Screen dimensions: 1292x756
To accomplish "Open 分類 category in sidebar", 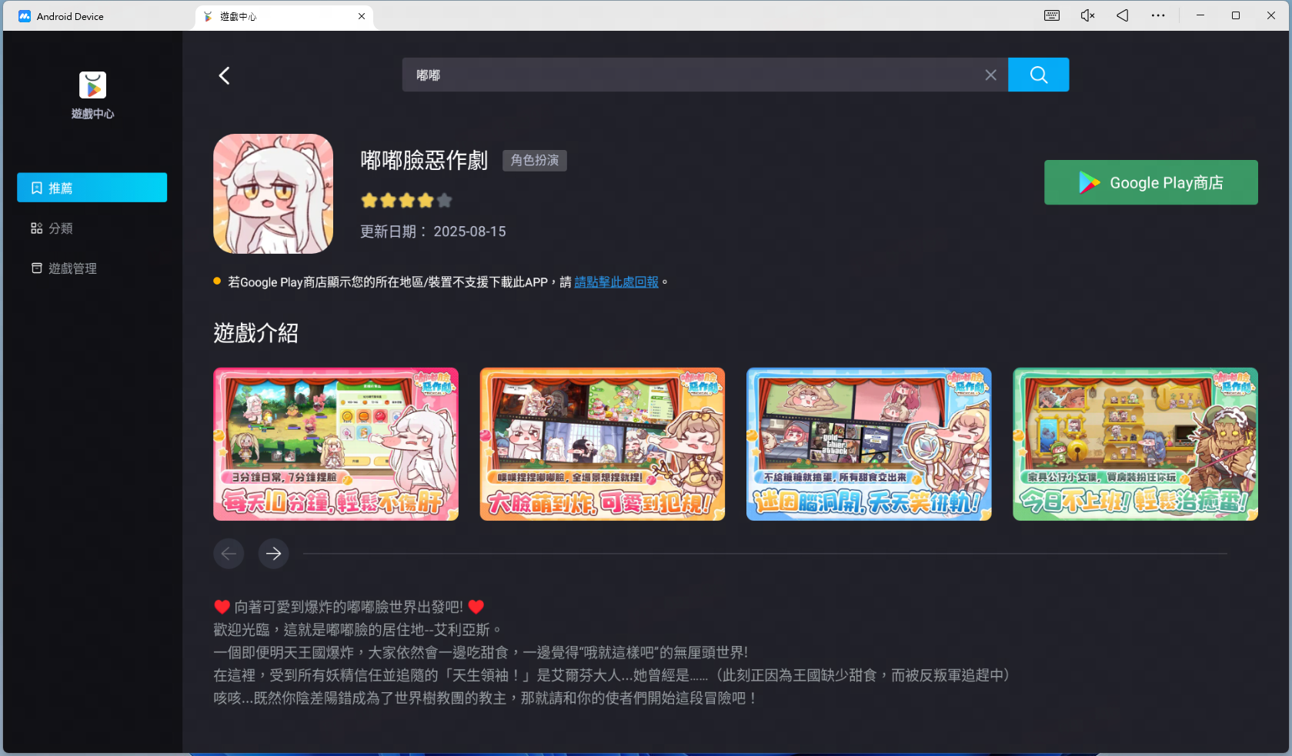I will pos(61,228).
